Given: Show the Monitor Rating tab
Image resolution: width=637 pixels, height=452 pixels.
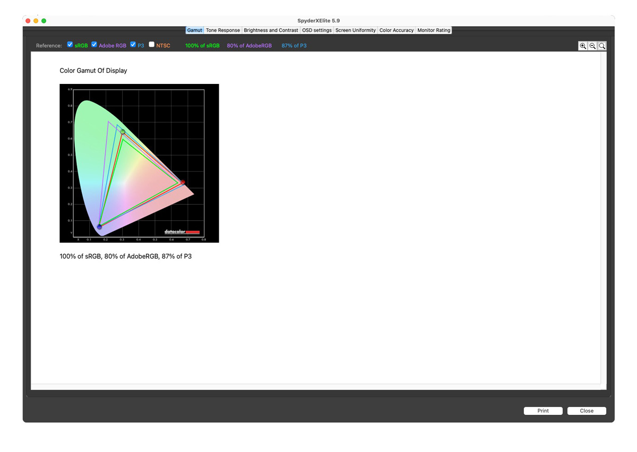Looking at the screenshot, I should click(x=434, y=30).
